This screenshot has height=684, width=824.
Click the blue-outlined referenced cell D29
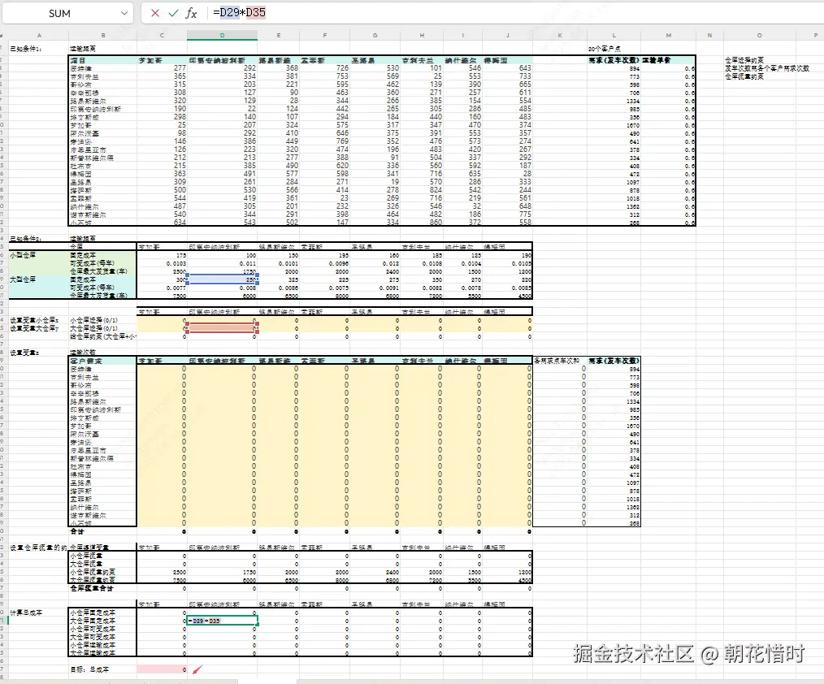click(x=223, y=279)
